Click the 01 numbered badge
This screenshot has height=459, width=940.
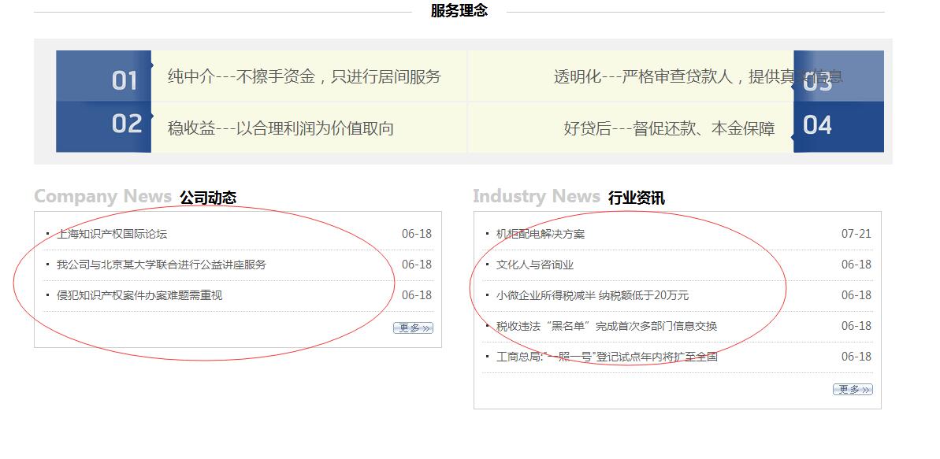click(124, 80)
